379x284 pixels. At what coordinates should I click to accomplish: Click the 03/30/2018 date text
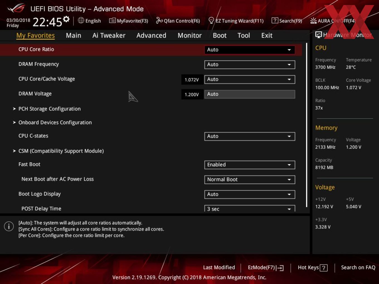pos(18,20)
